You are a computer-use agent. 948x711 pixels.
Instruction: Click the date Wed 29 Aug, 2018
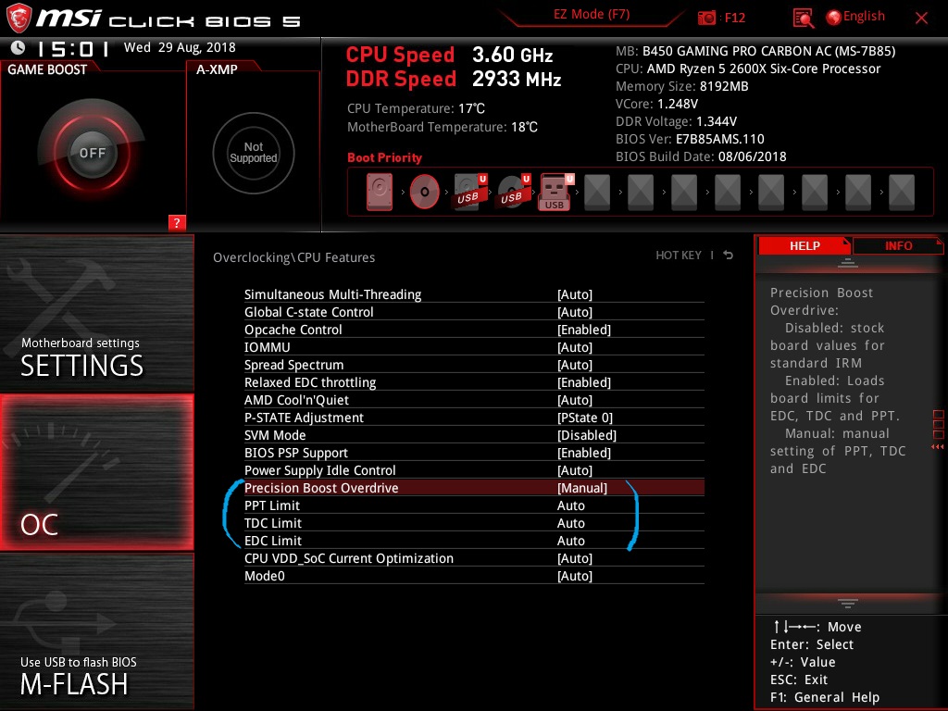[180, 47]
